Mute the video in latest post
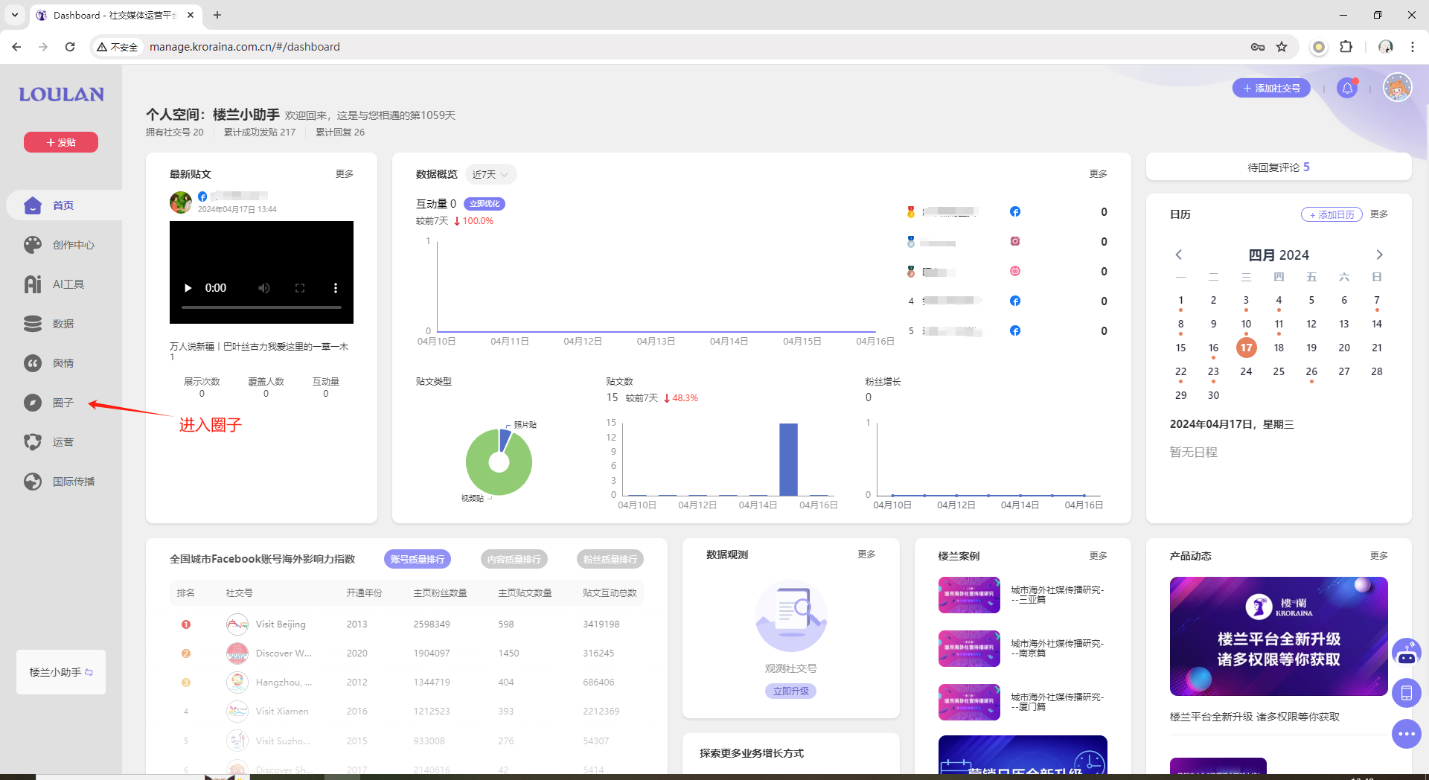The width and height of the screenshot is (1429, 780). pyautogui.click(x=264, y=288)
